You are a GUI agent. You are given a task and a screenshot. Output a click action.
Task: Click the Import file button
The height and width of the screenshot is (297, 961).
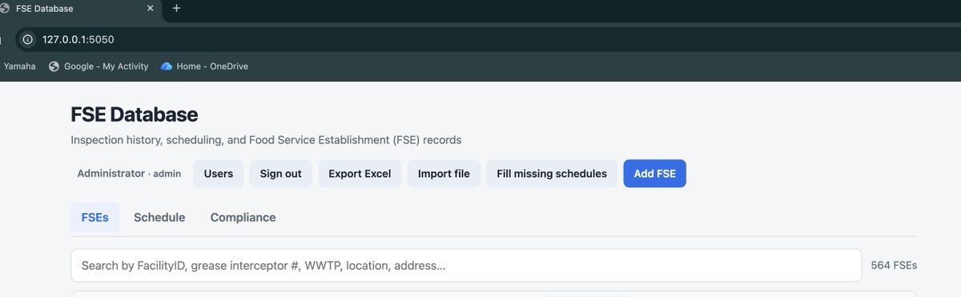444,174
